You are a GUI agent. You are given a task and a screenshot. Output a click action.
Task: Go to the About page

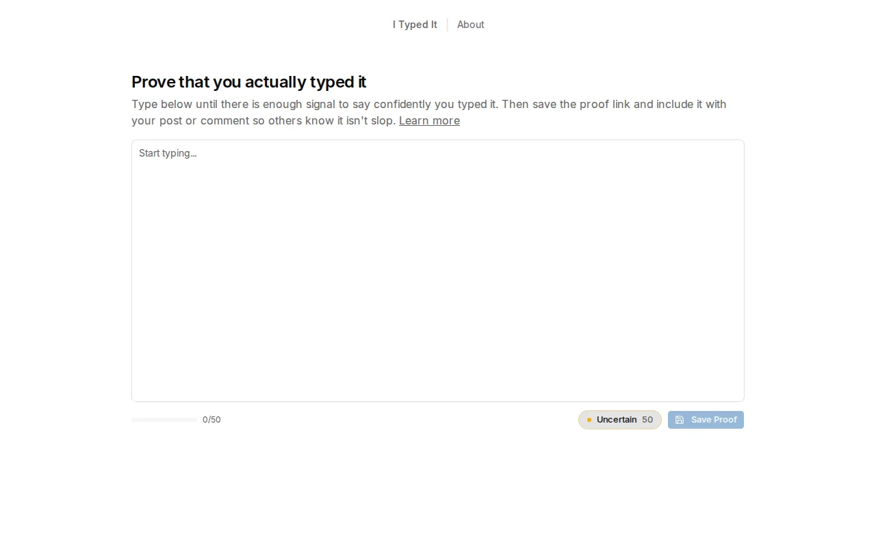point(471,25)
